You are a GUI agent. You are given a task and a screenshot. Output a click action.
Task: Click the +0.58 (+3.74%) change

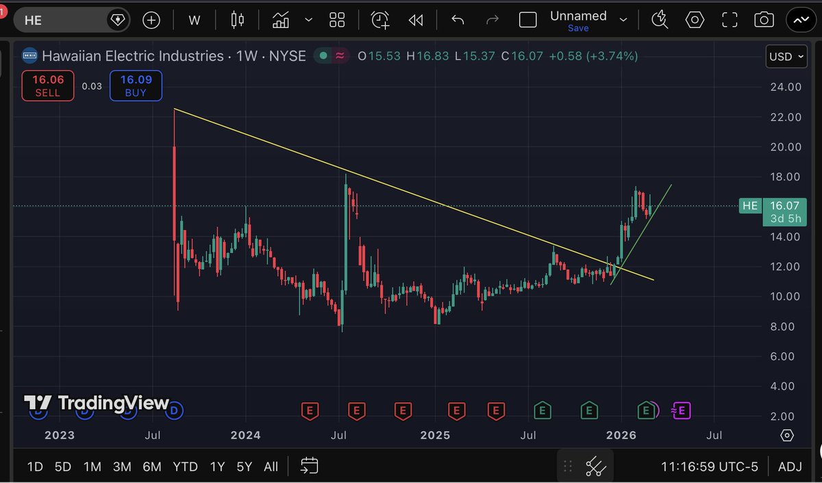593,55
